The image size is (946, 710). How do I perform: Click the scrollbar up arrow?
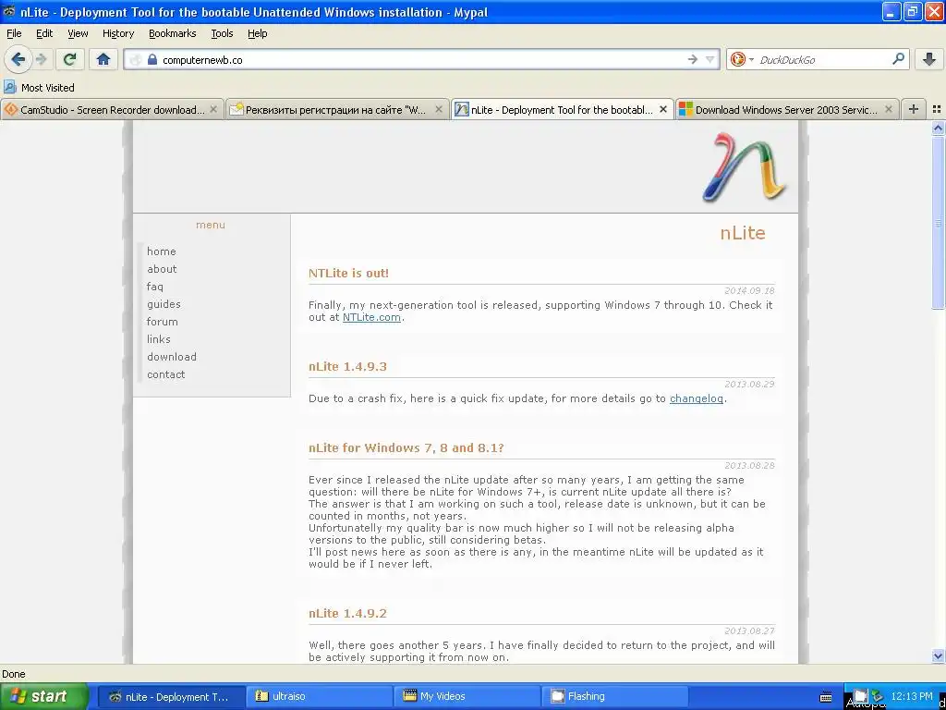pyautogui.click(x=938, y=128)
